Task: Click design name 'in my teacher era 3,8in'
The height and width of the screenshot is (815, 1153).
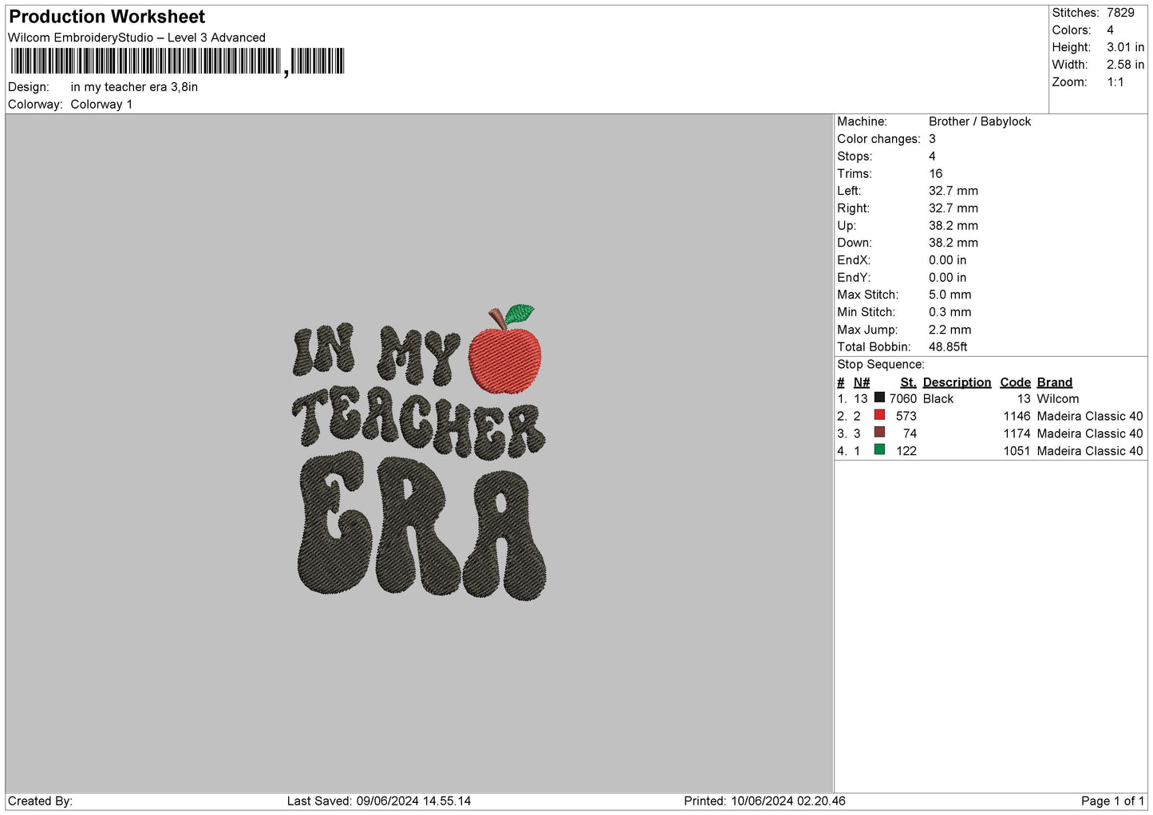Action: click(x=134, y=87)
